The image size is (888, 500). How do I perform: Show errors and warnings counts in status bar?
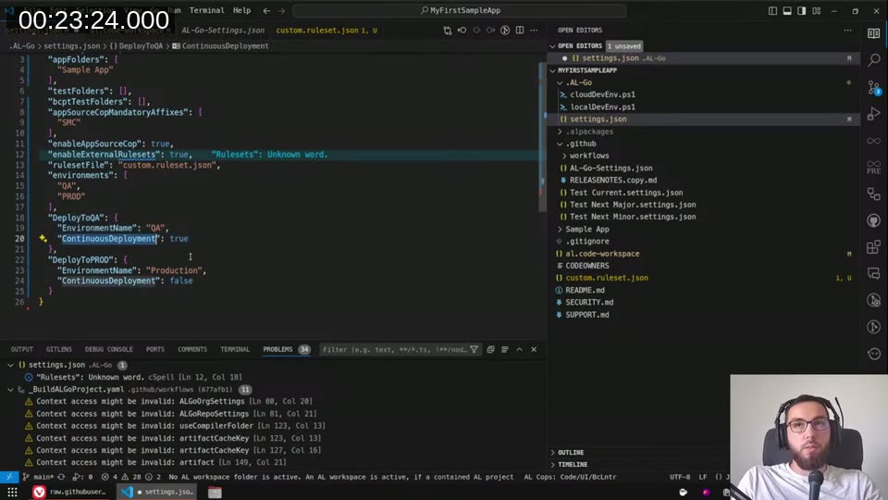tap(132, 477)
